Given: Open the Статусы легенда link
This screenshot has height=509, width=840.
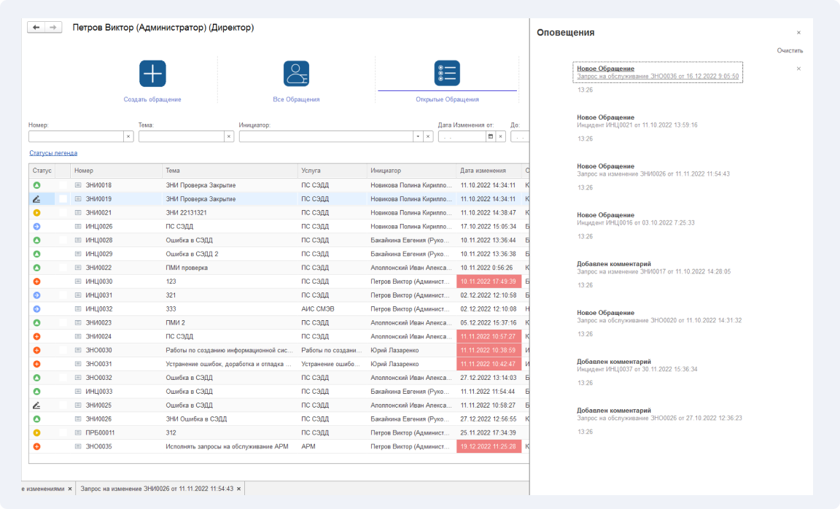Looking at the screenshot, I should (53, 153).
